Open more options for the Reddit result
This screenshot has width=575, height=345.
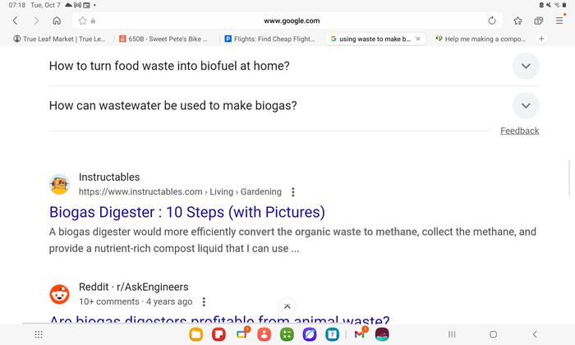pyautogui.click(x=205, y=301)
